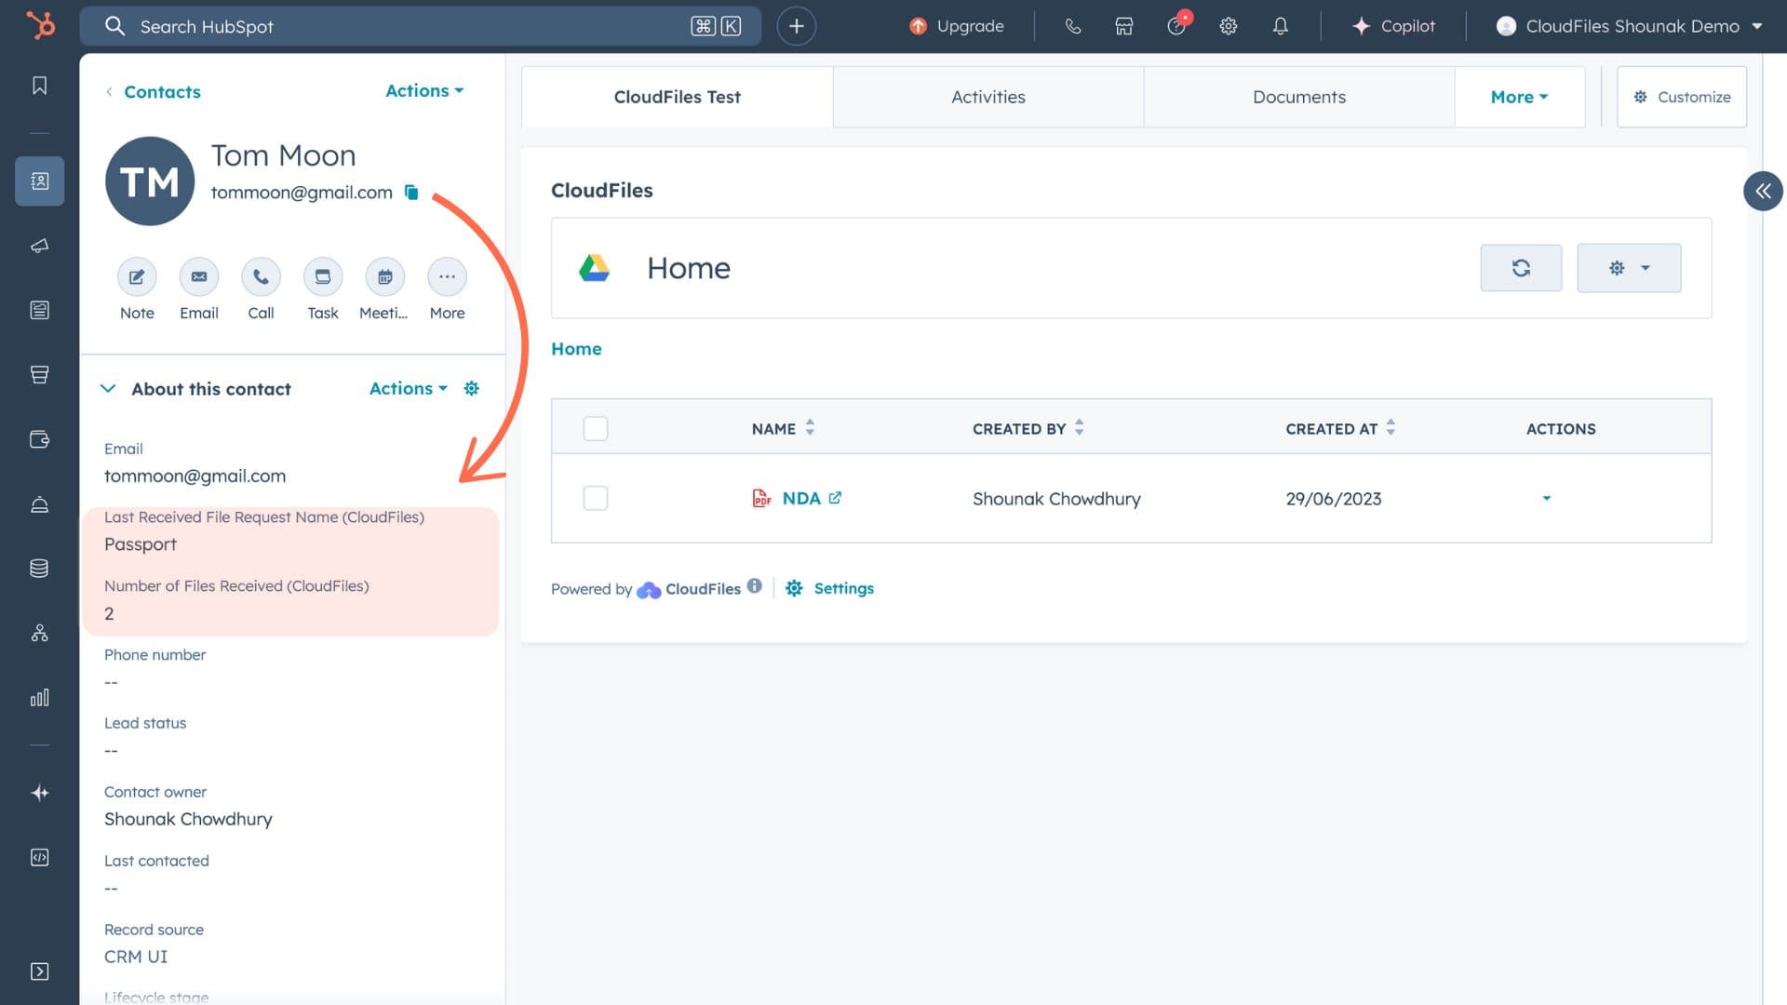Create a Note for Tom Moon
Viewport: 1787px width, 1005px height.
(x=136, y=276)
